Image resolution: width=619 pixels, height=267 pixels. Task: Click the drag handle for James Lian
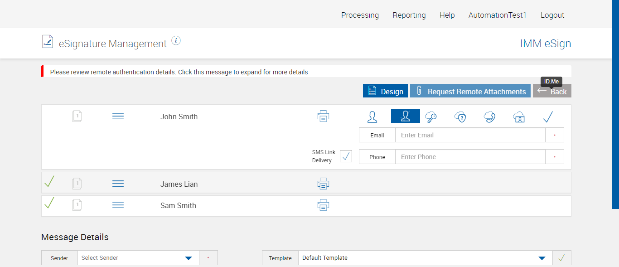point(118,184)
